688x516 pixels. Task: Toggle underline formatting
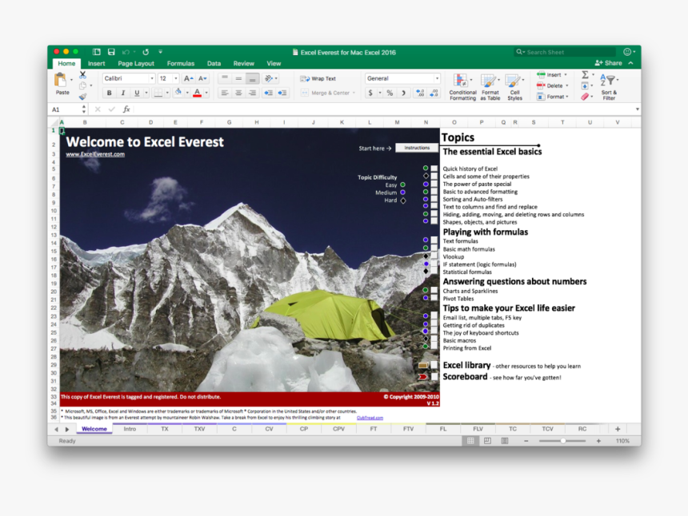[135, 93]
